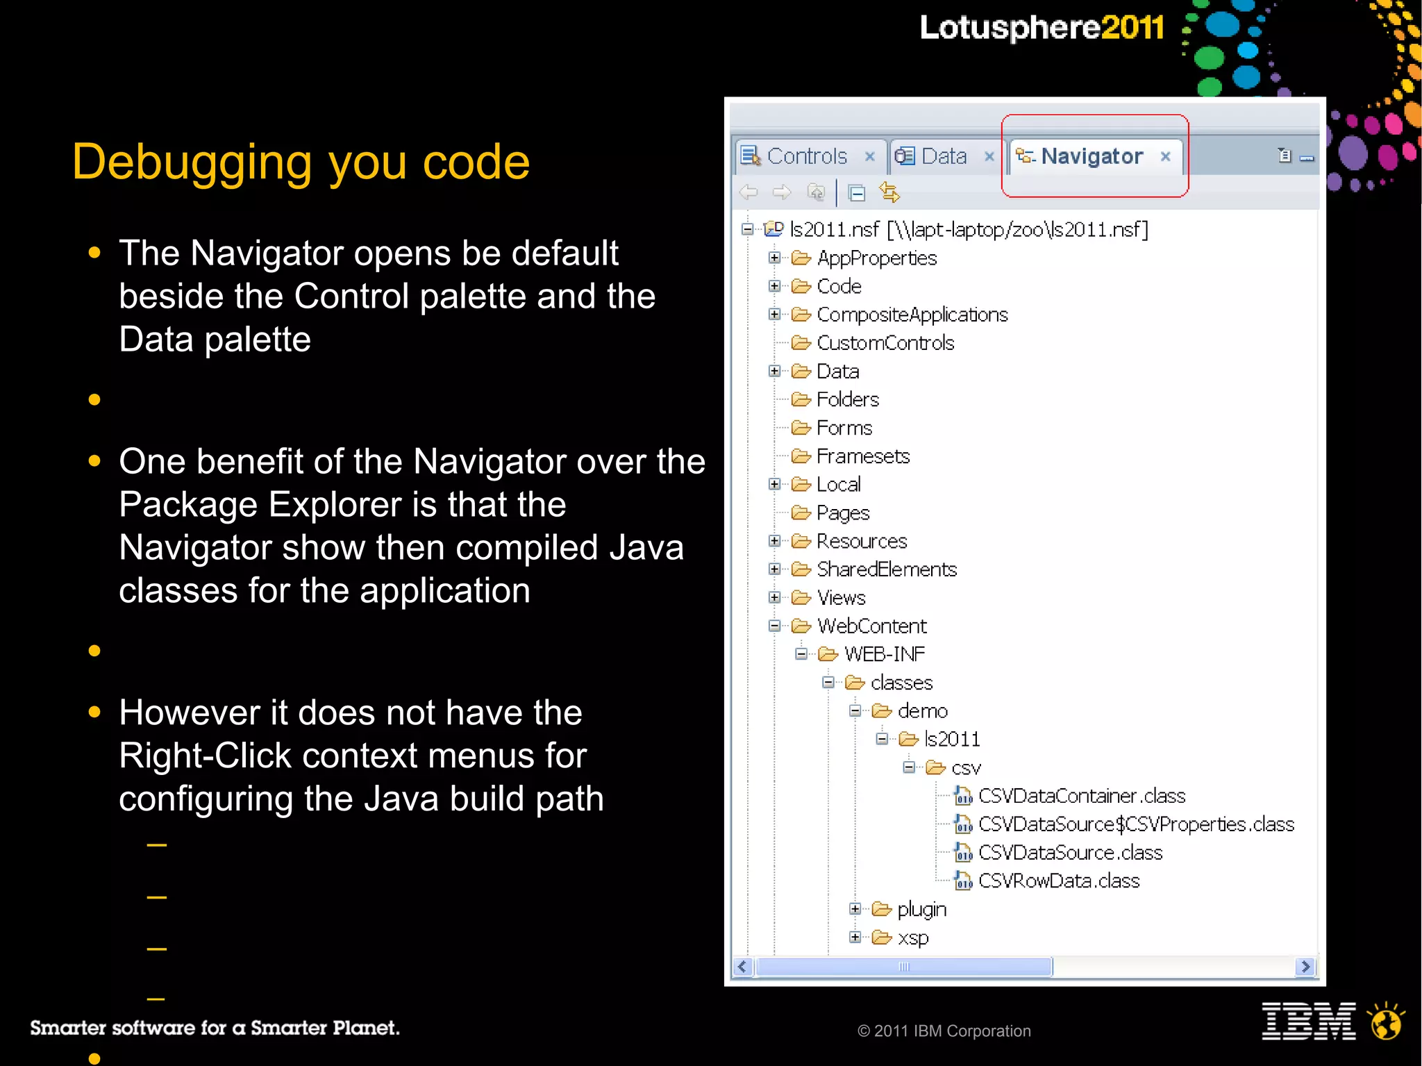The width and height of the screenshot is (1422, 1066).
Task: Expand the Data folder node
Action: pos(774,371)
